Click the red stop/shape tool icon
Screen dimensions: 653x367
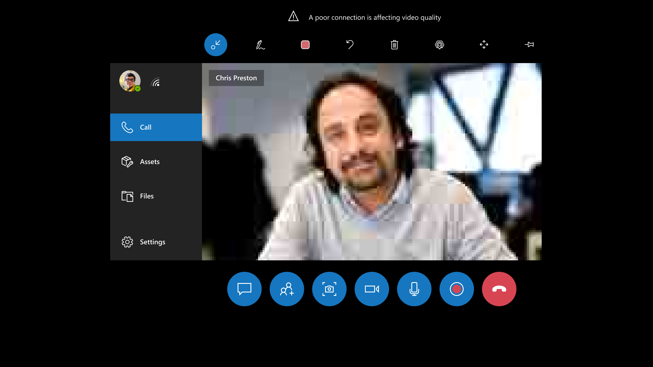tap(305, 44)
